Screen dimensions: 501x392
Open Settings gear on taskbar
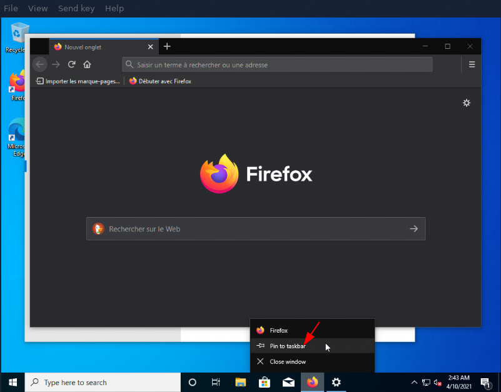click(x=336, y=382)
